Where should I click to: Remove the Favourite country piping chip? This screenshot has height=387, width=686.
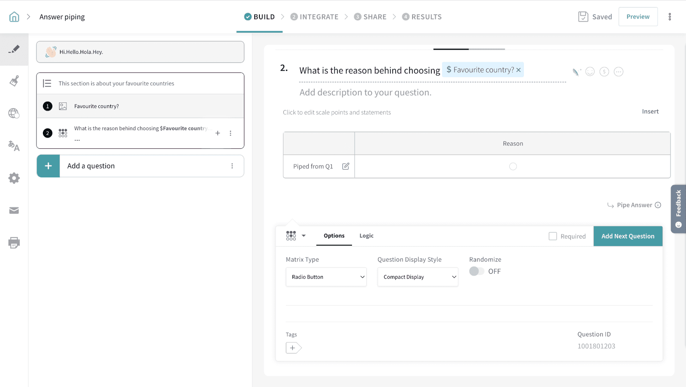518,70
